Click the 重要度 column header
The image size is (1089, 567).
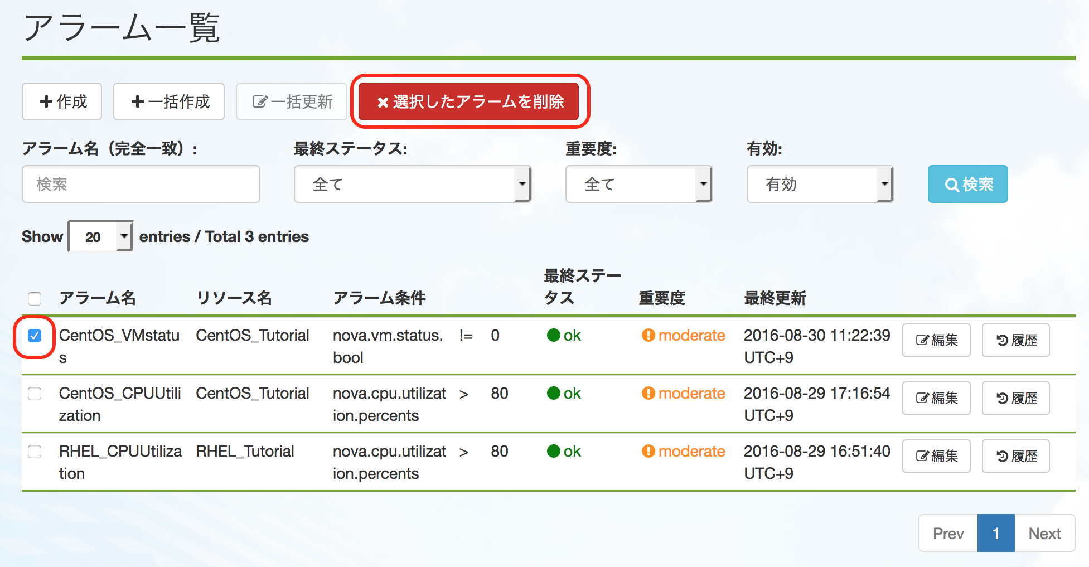tap(662, 298)
